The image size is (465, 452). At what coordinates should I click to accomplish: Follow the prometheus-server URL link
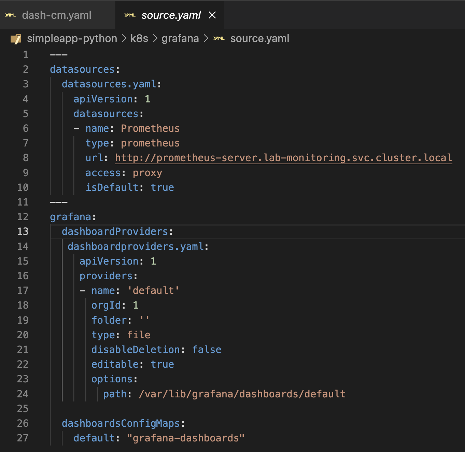283,158
